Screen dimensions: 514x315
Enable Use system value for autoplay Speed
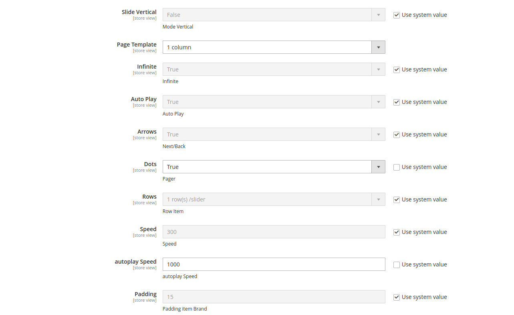pyautogui.click(x=397, y=265)
